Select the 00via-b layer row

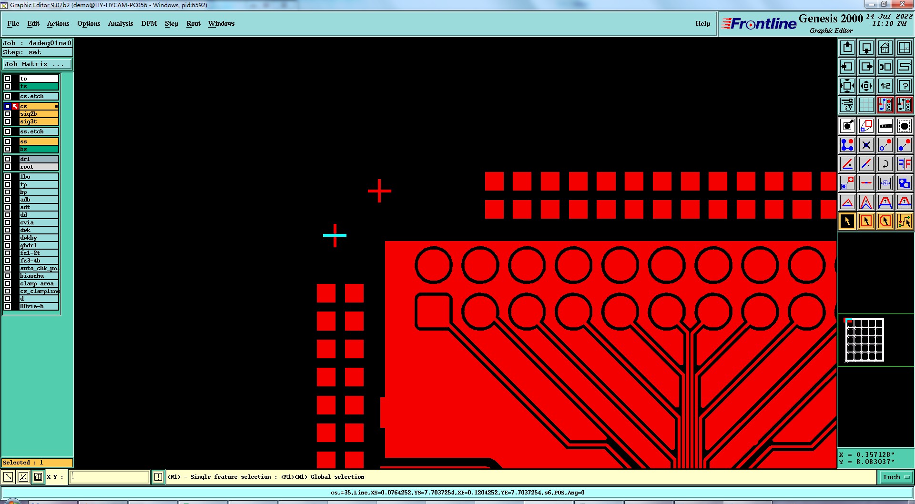click(39, 306)
